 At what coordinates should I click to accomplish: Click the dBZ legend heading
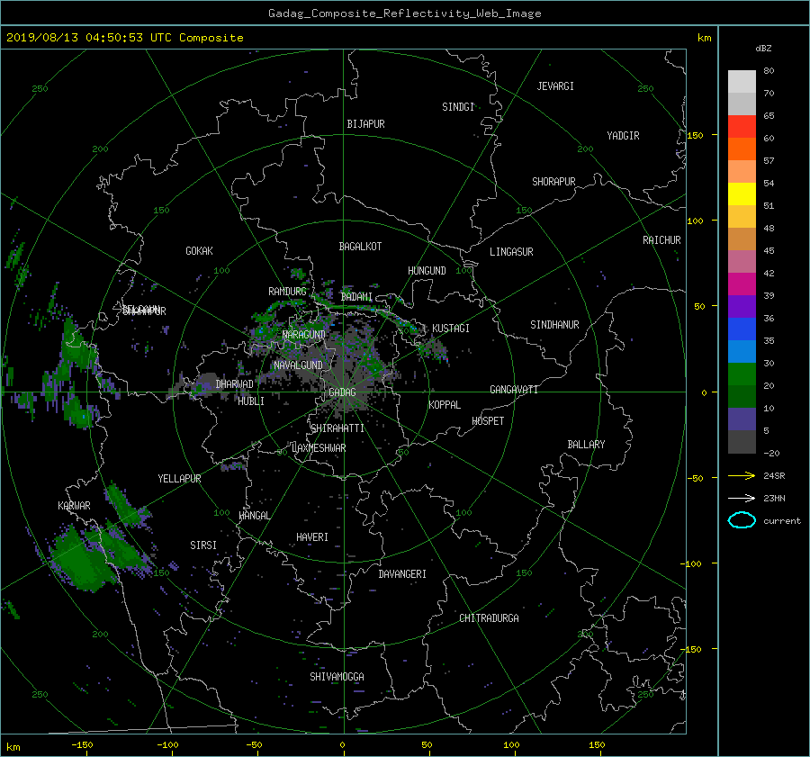click(763, 48)
